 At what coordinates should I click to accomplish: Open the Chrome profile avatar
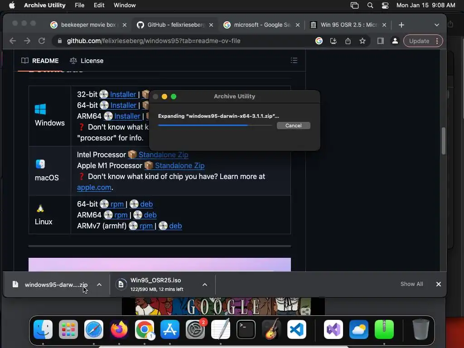point(395,41)
